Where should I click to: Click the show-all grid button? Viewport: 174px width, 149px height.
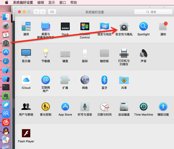(x=52, y=12)
